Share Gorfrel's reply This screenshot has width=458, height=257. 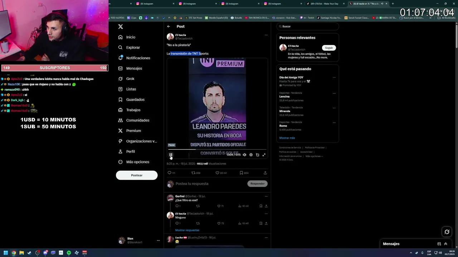(x=266, y=206)
